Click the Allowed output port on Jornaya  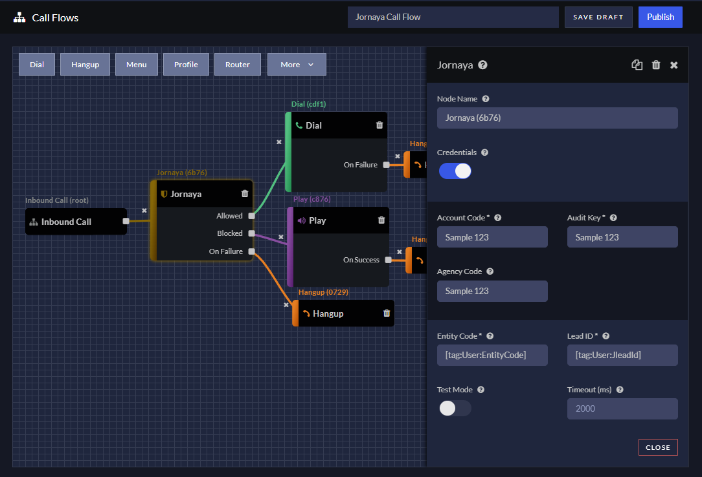tap(252, 216)
